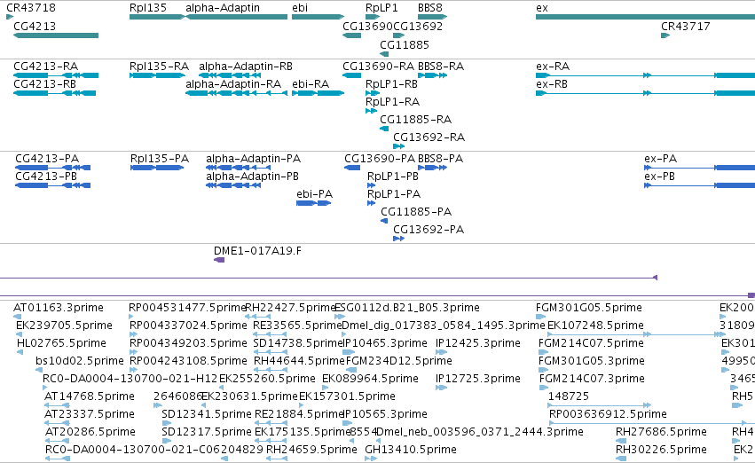Select EST IP12725.3prime
Image resolution: width=755 pixels, height=463 pixels.
[478, 379]
